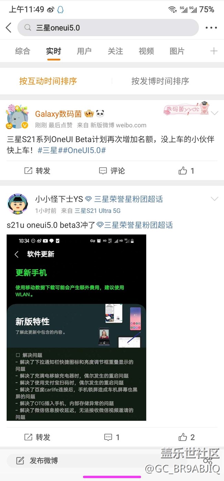224x481 pixels.
Task: Comment on the Galaxy数码菌 post
Action: [x=112, y=170]
